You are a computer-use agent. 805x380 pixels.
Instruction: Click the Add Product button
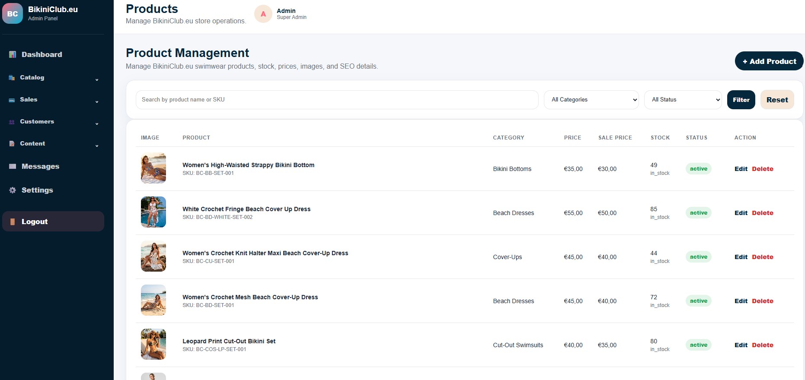pos(769,61)
